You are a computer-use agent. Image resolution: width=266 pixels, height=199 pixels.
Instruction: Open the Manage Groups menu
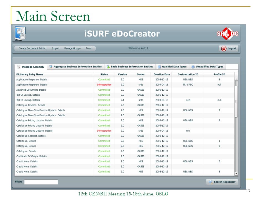tap(72, 48)
